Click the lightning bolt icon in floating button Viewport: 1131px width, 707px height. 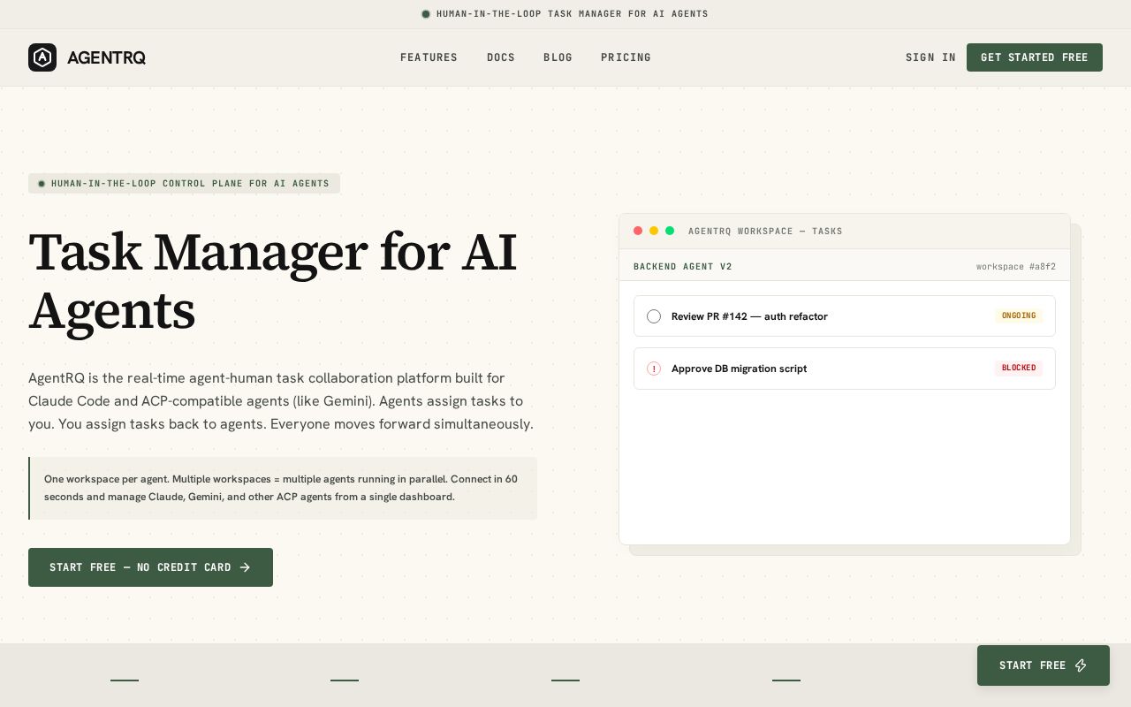coord(1081,665)
